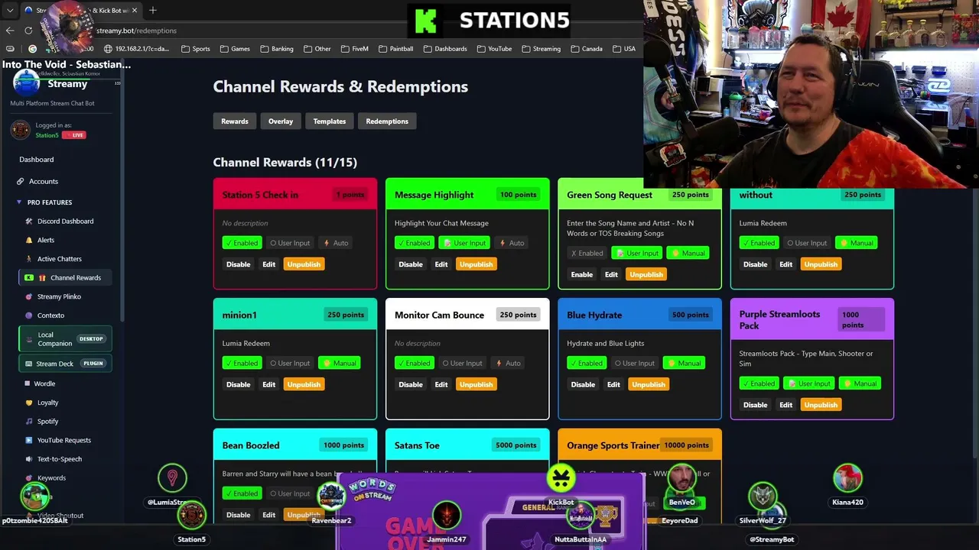Click the browser back arrow
The height and width of the screenshot is (550, 979).
pos(10,31)
